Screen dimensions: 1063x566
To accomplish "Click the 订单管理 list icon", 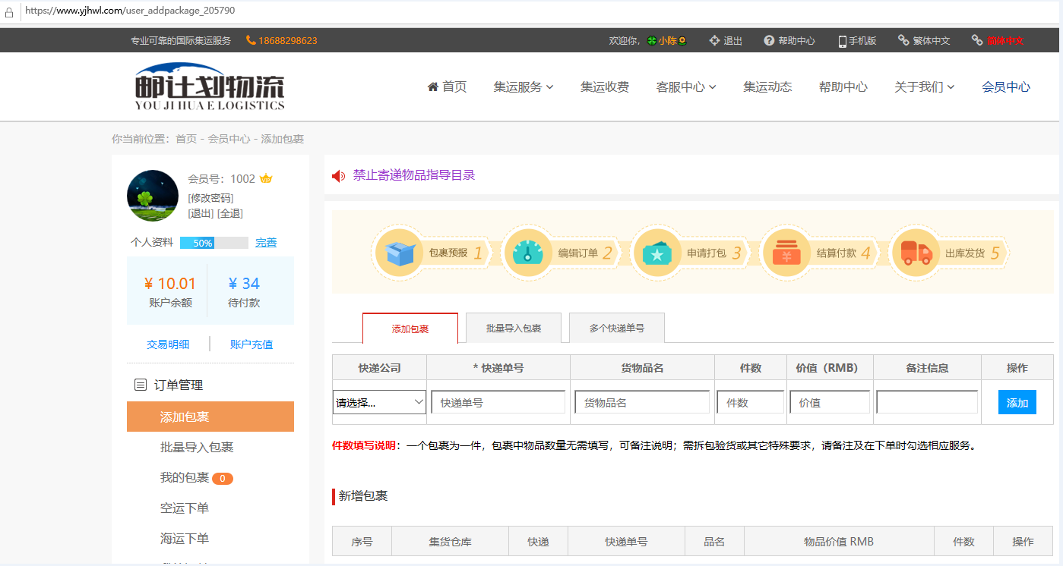I will coord(141,385).
